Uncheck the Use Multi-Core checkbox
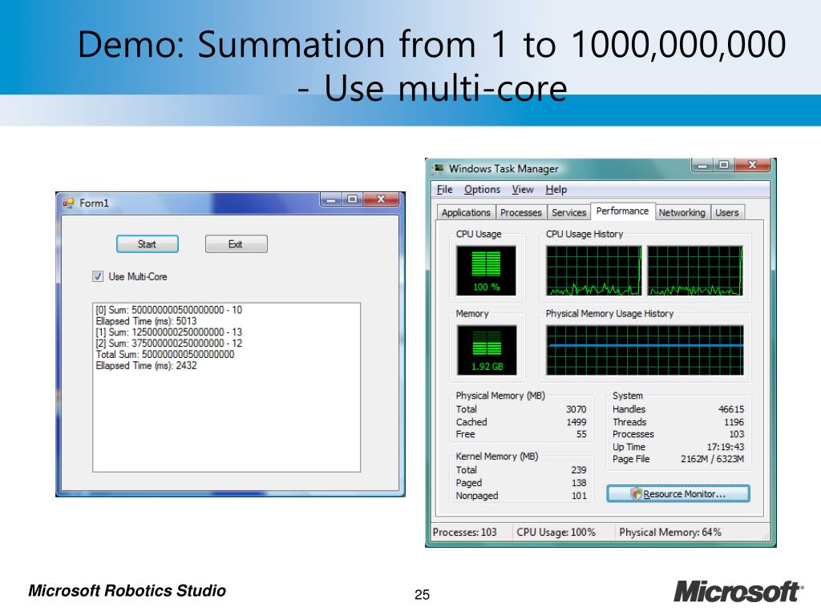The image size is (821, 615). coord(98,276)
